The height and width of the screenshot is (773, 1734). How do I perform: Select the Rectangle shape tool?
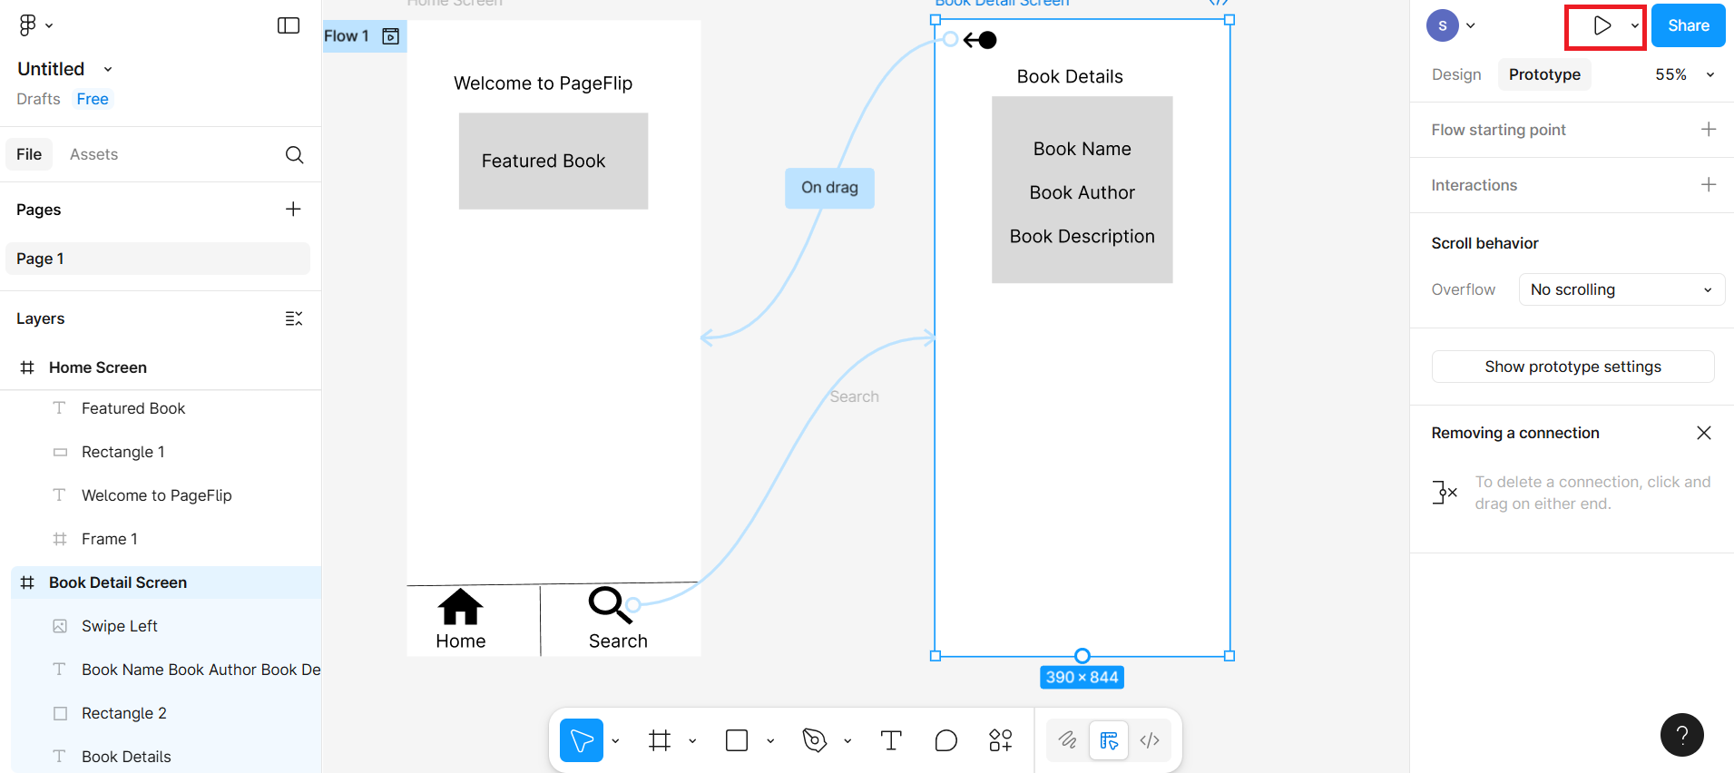coord(737,741)
